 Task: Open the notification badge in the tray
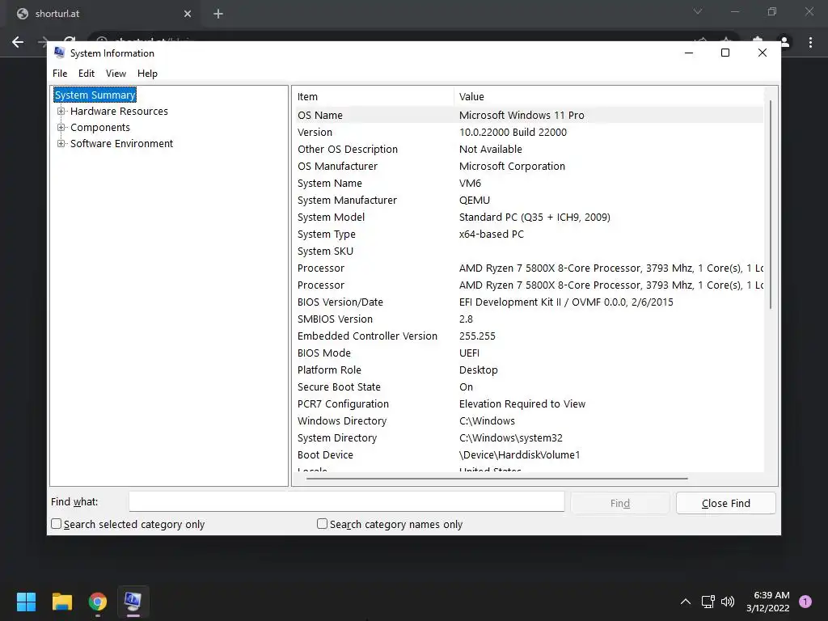[805, 602]
